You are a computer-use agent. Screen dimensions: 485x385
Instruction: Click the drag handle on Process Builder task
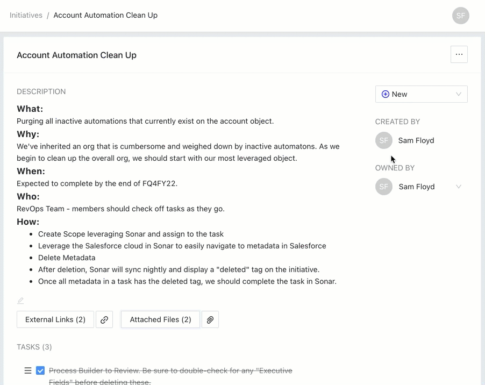click(27, 370)
